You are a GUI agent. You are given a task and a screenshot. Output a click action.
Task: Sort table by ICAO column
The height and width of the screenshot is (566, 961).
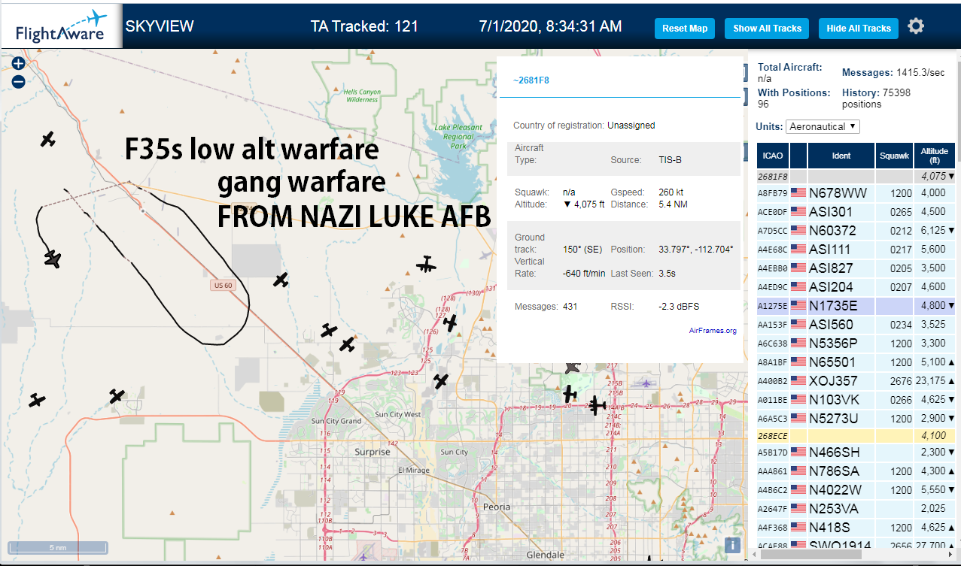coord(773,156)
